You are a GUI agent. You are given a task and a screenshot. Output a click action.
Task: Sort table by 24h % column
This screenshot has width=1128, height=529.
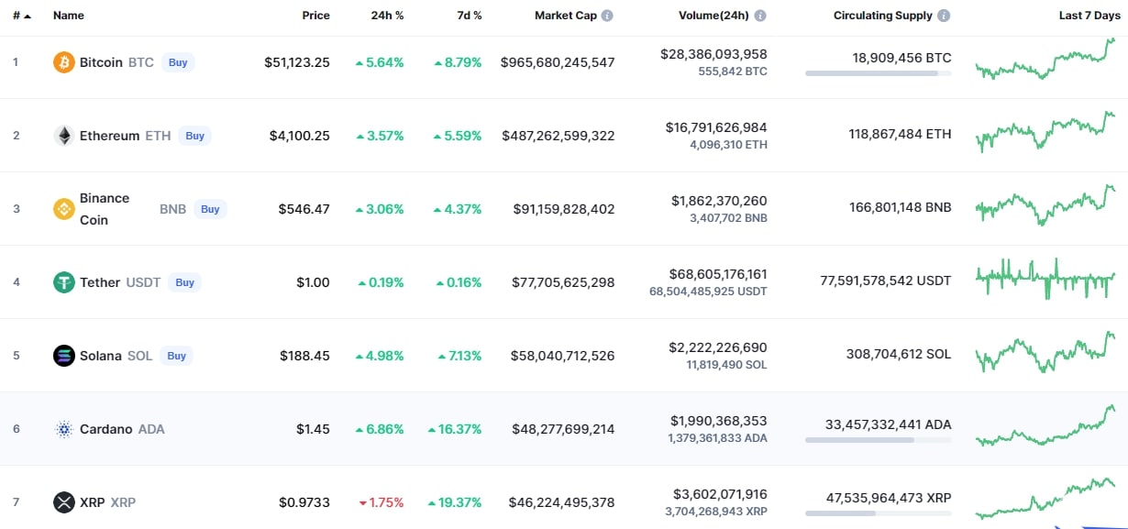(388, 16)
